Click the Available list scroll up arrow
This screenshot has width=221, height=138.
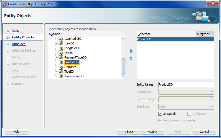pyautogui.click(x=123, y=38)
